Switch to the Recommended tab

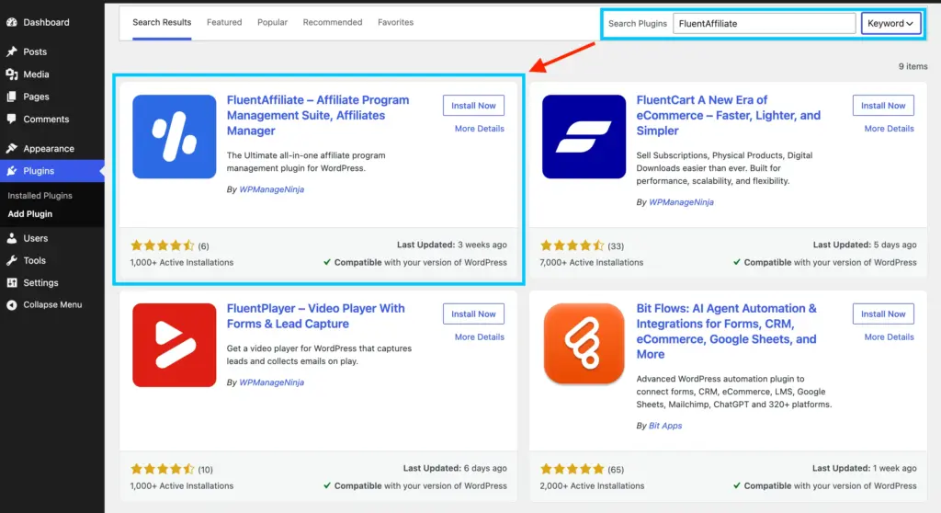tap(333, 22)
